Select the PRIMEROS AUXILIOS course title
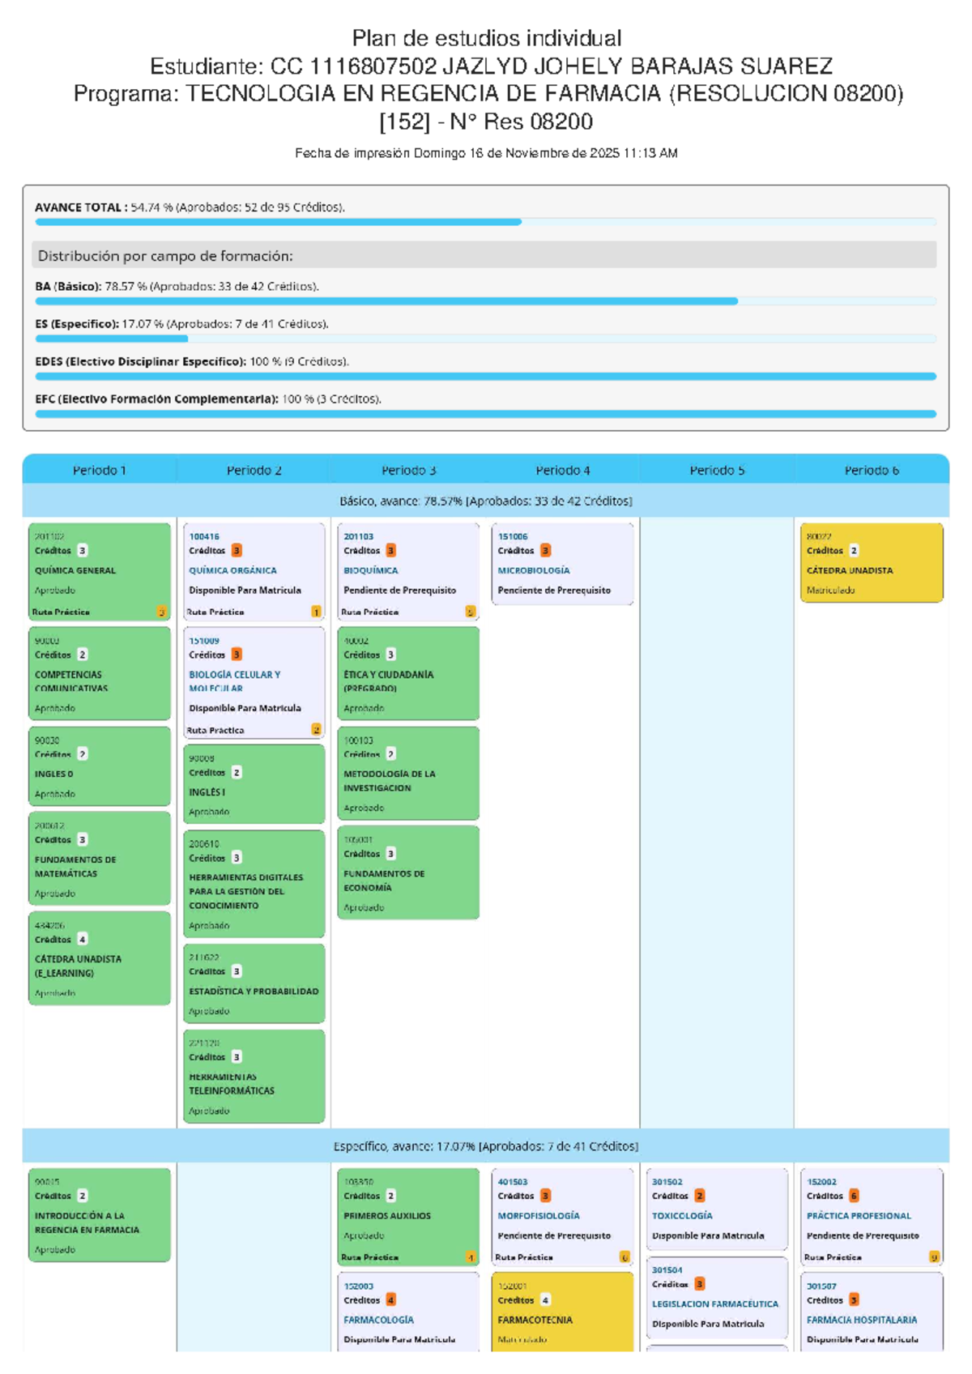The width and height of the screenshot is (972, 1374). pyautogui.click(x=387, y=1215)
